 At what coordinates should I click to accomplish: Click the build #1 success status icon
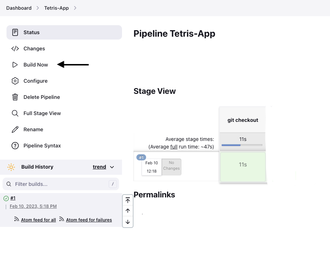[x=6, y=198]
